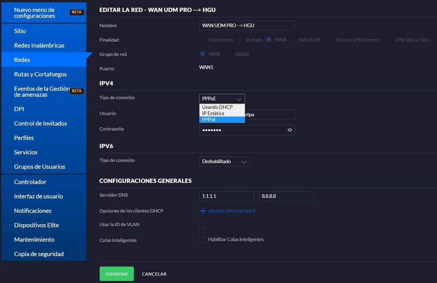Check Habilitar Colas Inteligentes
Viewport: 437px width, 283px height.
203,240
